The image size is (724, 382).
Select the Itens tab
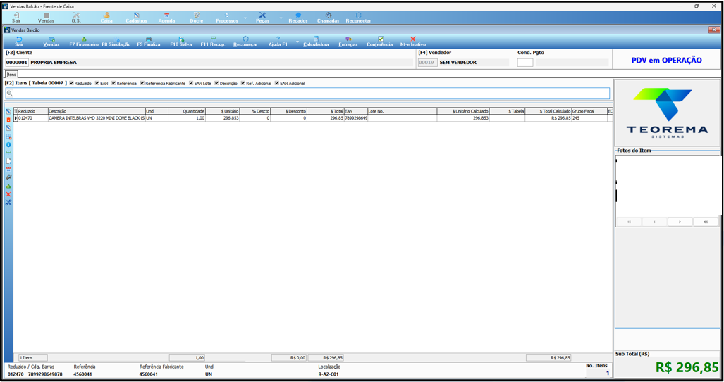(x=11, y=75)
